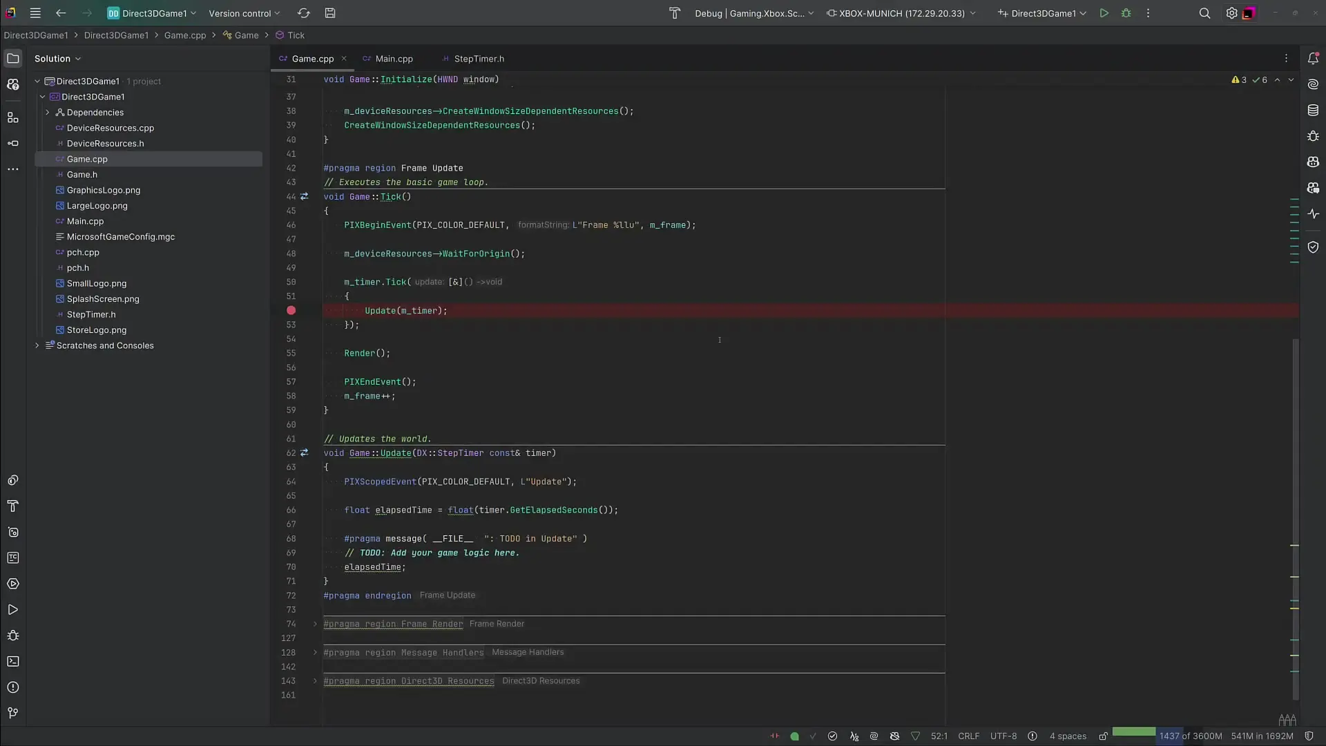Expand the folded Direct3D Resources region
The width and height of the screenshot is (1326, 746).
[x=315, y=681]
